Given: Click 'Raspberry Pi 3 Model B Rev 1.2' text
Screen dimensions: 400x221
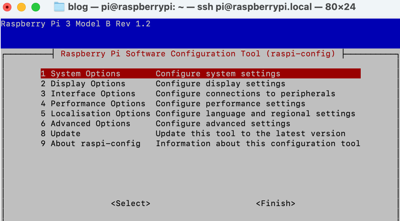Looking at the screenshot, I should point(76,24).
